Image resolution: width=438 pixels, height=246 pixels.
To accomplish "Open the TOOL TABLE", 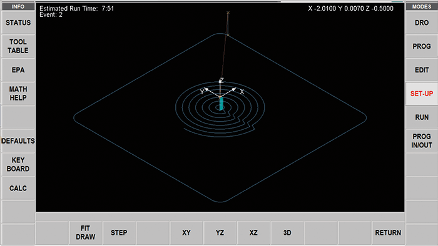I will [x=18, y=46].
